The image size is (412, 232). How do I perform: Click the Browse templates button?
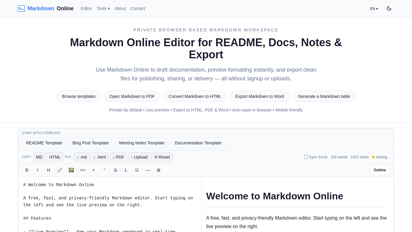pos(79,96)
